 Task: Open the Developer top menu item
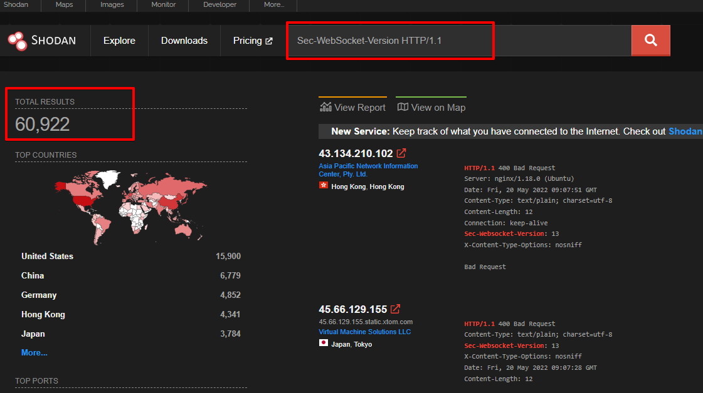[x=219, y=4]
